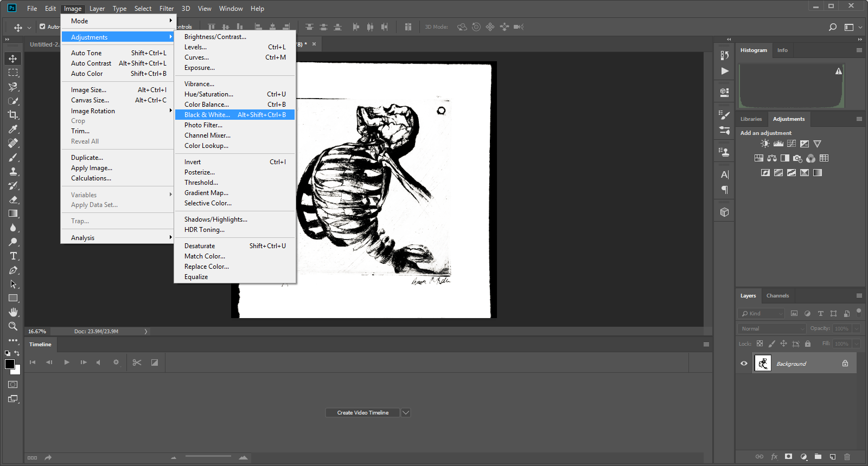Viewport: 868px width, 466px height.
Task: Click the Delete layer trash icon
Action: pyautogui.click(x=847, y=457)
